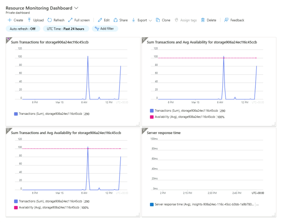Open the Feedback option
The height and width of the screenshot is (223, 283).
(x=226, y=20)
